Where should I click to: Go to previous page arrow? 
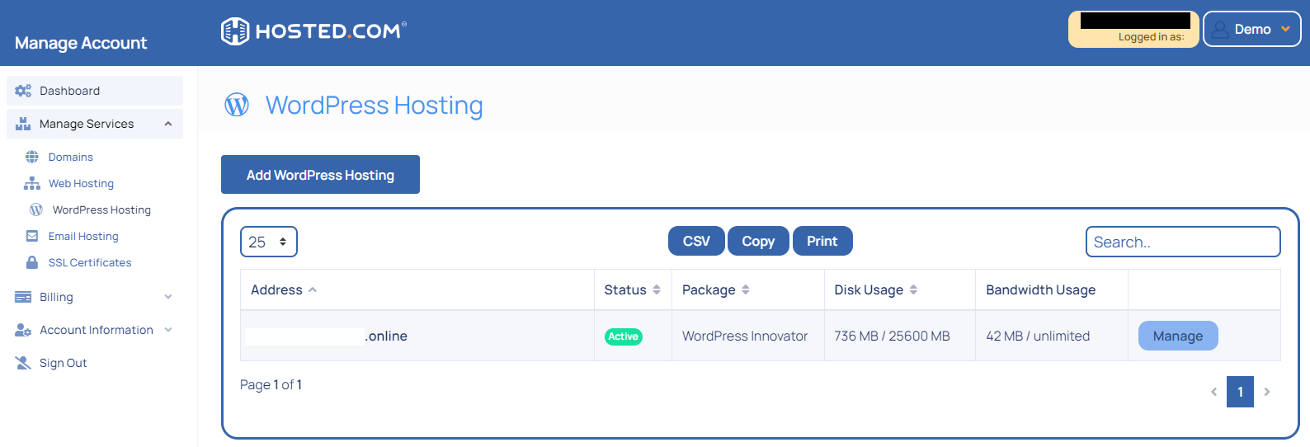1213,392
